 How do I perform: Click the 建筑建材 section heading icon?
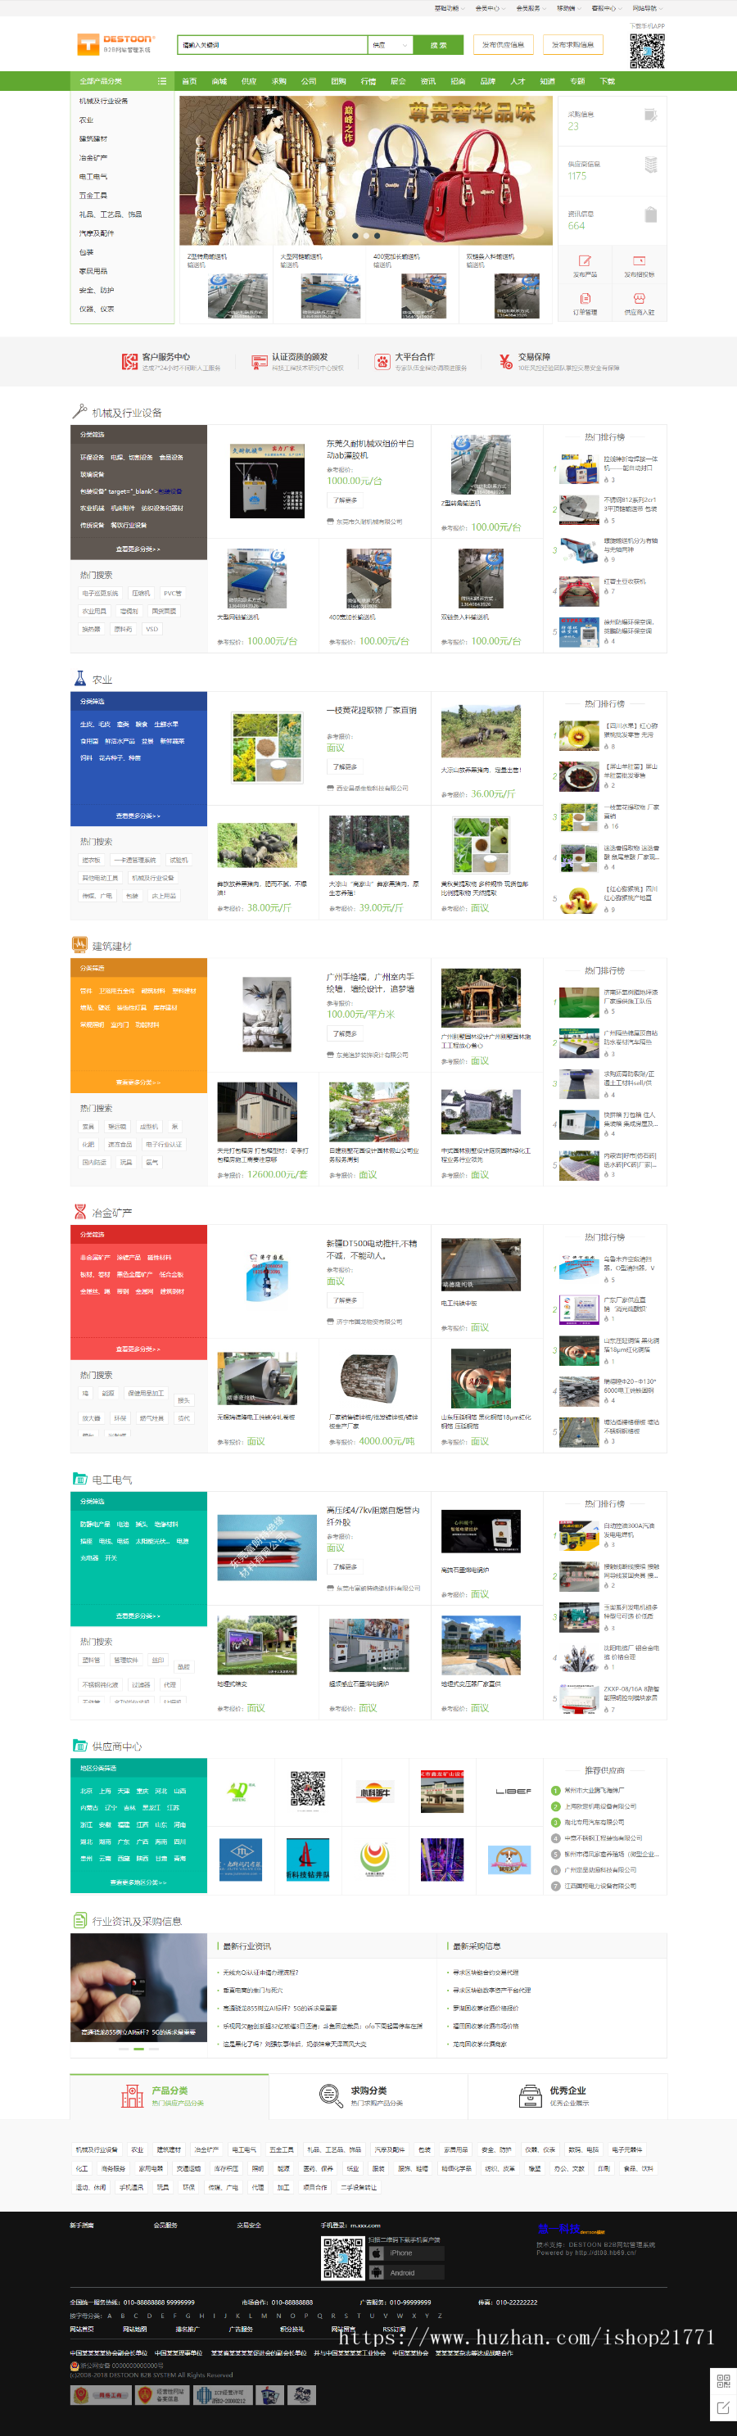(79, 945)
